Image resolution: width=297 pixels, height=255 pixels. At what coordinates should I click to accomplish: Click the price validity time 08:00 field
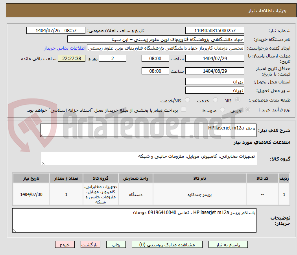[155, 71]
